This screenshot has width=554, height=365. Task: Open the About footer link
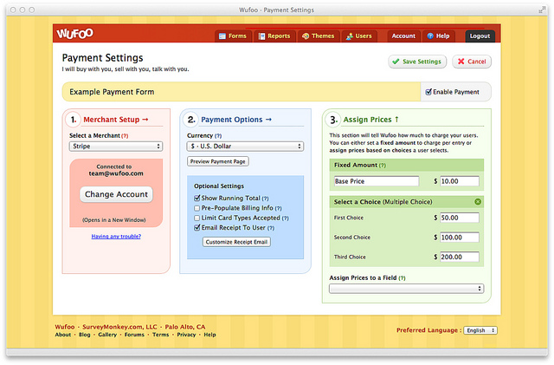tap(63, 335)
